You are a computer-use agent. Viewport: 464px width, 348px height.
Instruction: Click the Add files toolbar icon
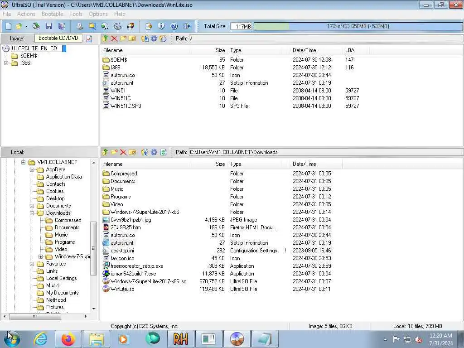[149, 26]
